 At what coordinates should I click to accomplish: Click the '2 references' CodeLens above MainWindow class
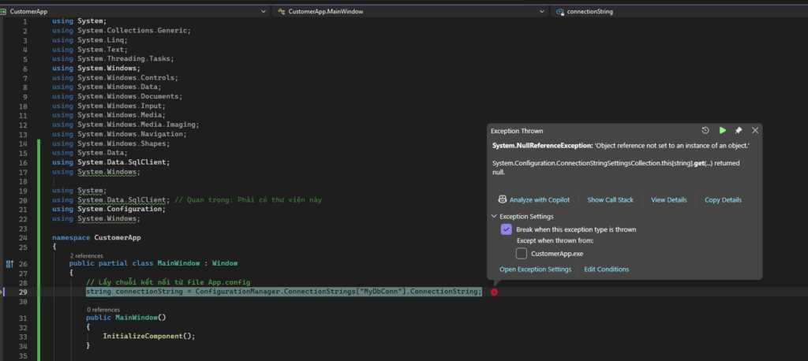(x=86, y=255)
